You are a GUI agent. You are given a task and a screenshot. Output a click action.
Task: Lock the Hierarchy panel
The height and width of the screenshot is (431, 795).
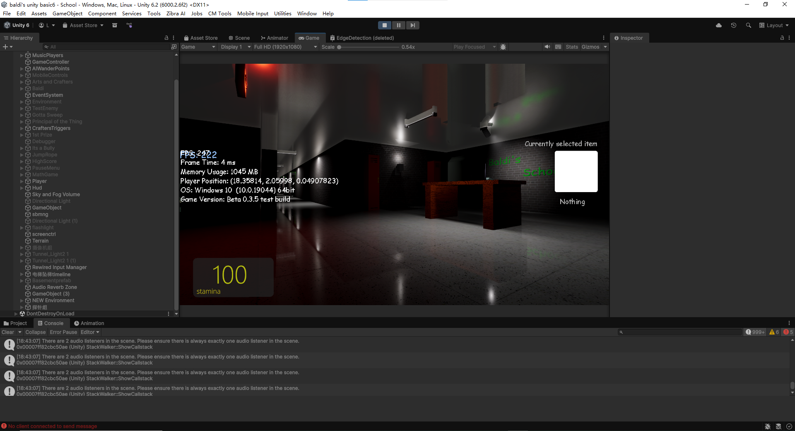166,38
